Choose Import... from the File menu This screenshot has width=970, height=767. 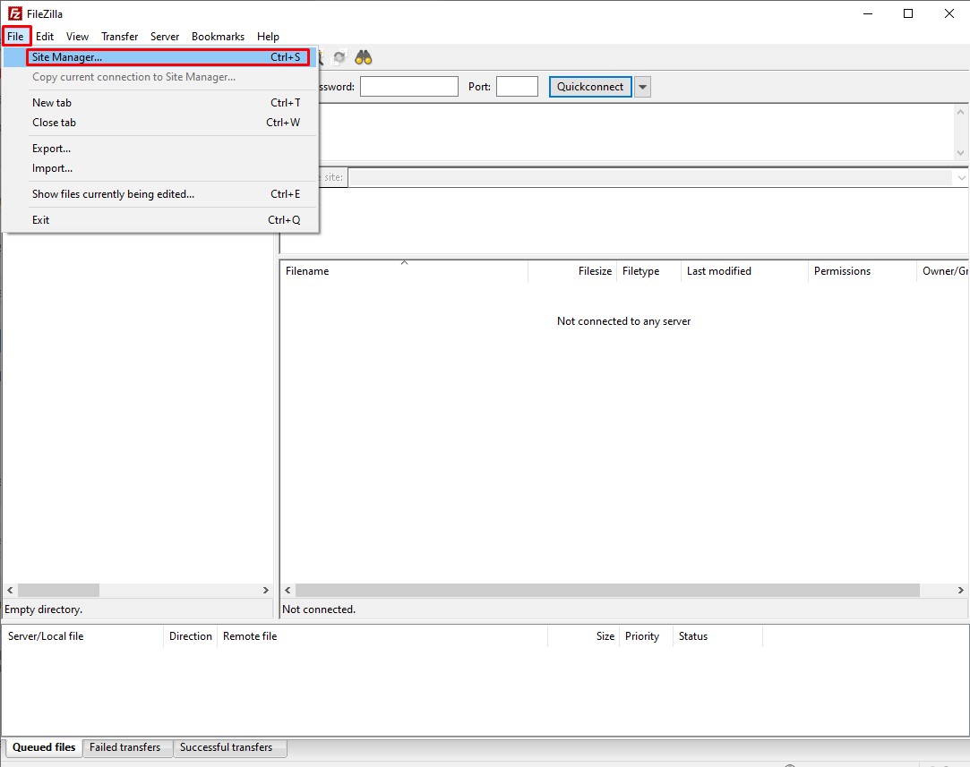161,168
